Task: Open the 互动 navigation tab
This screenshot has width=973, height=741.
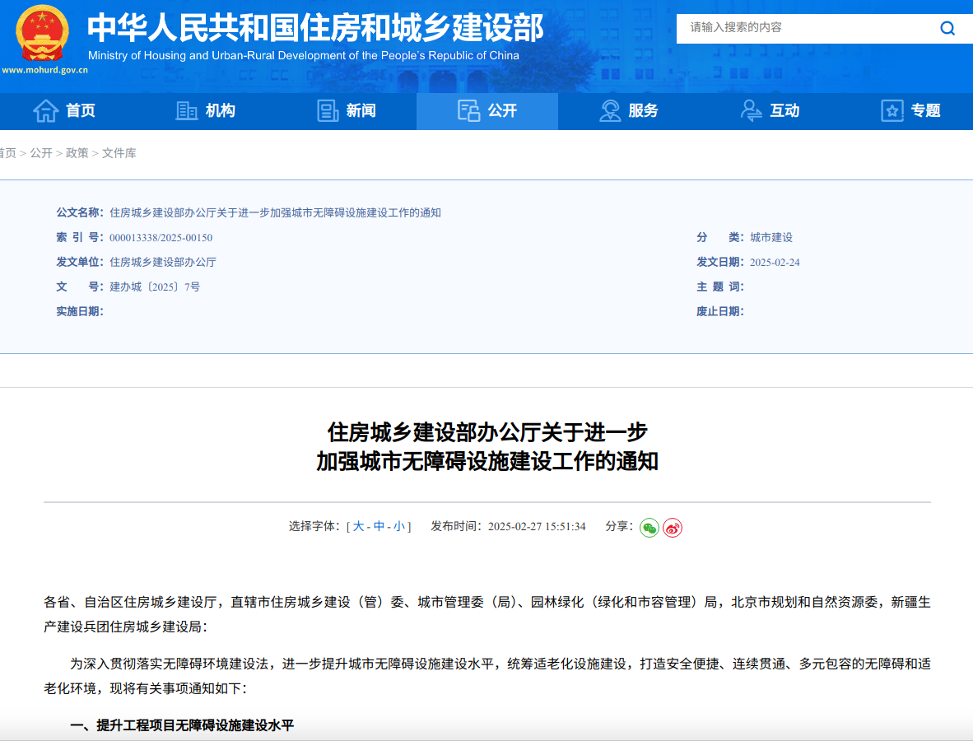Action: tap(770, 111)
